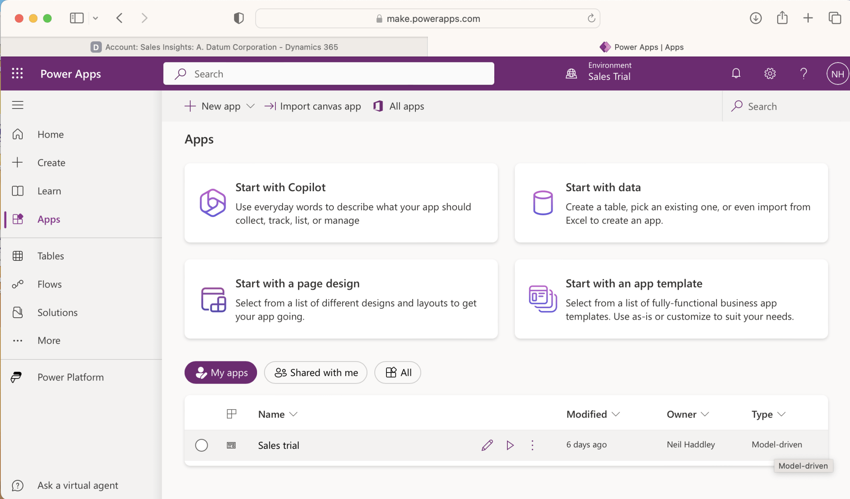Viewport: 850px width, 499px height.
Task: Click the top Power Apps search field
Action: click(329, 74)
